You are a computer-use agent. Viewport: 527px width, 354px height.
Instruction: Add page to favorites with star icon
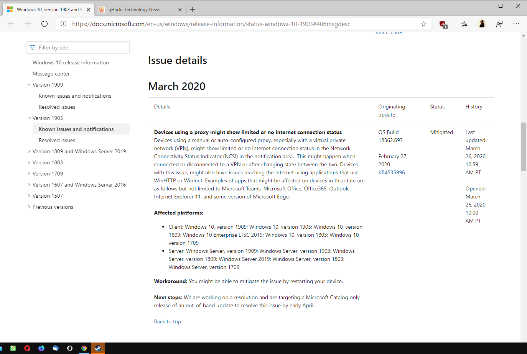coord(424,24)
